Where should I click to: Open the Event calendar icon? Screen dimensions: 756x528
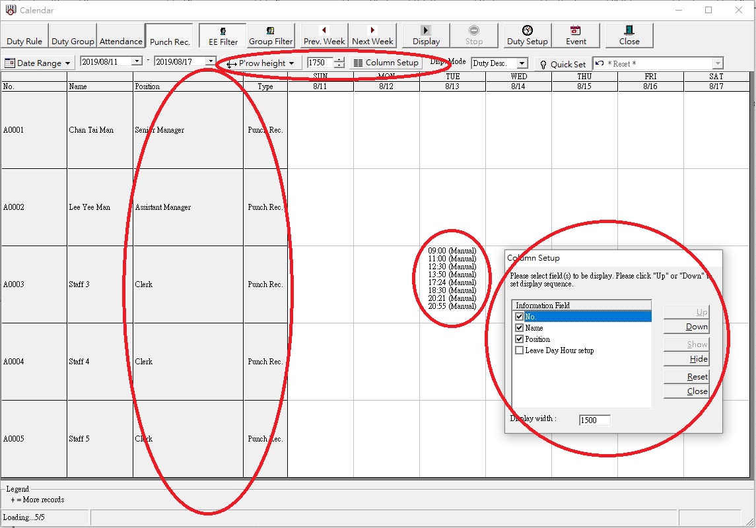pos(576,36)
